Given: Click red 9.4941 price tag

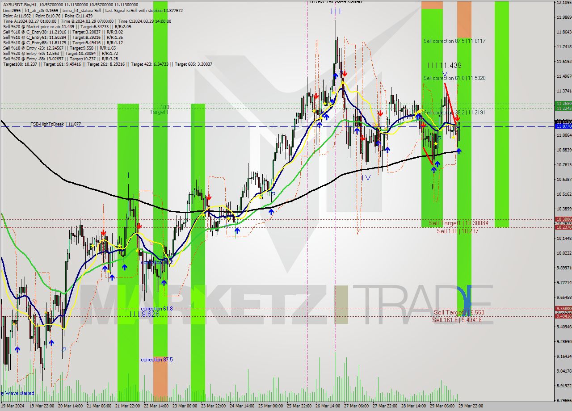Looking at the screenshot, I should tap(563, 316).
